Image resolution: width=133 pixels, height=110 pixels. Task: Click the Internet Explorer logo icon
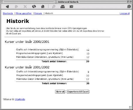(x=129, y=6)
